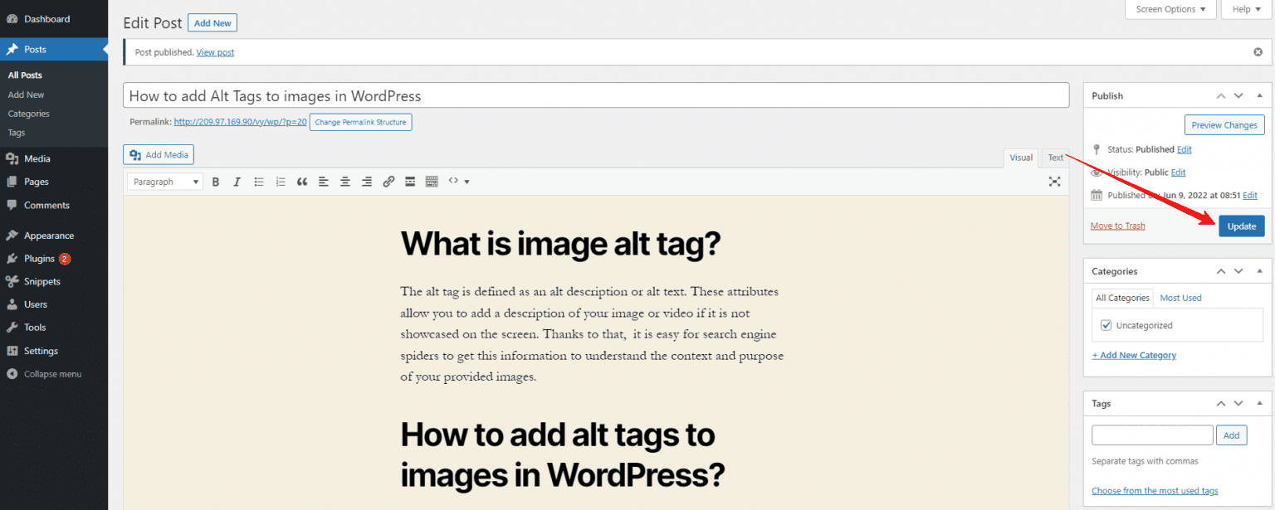Switch to the Text editor tab
The height and width of the screenshot is (510, 1275).
(x=1055, y=157)
